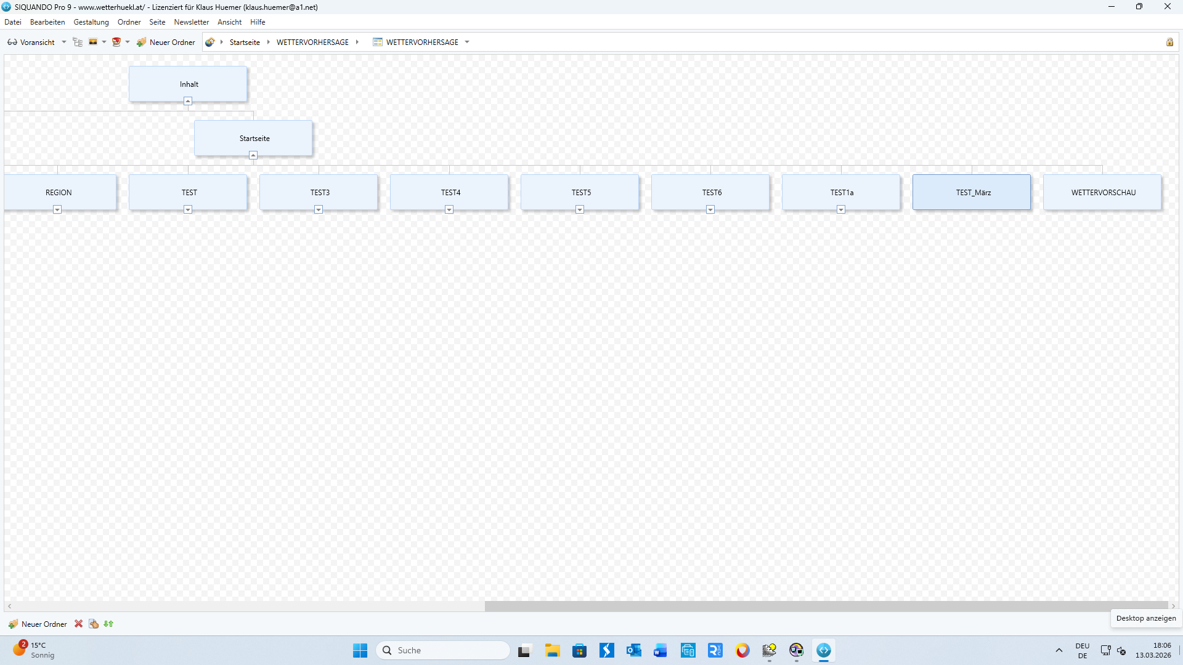The image size is (1183, 665).
Task: Open the Gestaltung menu
Action: [x=91, y=22]
